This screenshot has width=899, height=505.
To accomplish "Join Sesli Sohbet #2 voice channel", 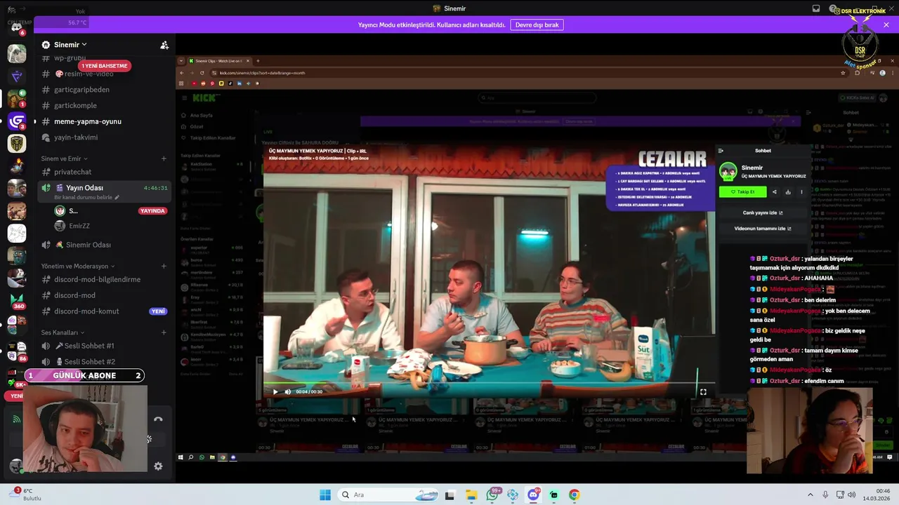I will click(x=89, y=362).
